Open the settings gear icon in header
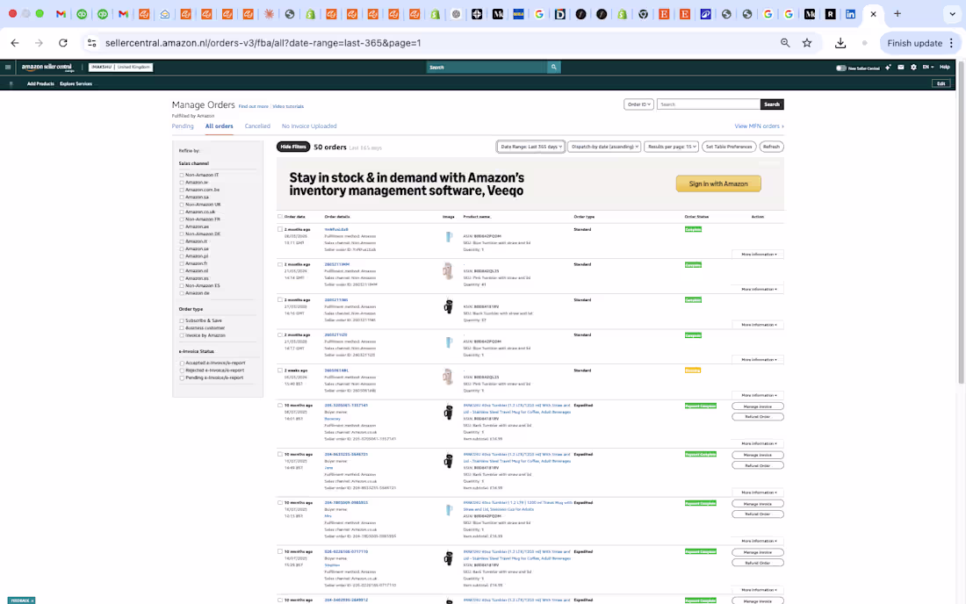Screen dimensions: 966x604 (913, 67)
